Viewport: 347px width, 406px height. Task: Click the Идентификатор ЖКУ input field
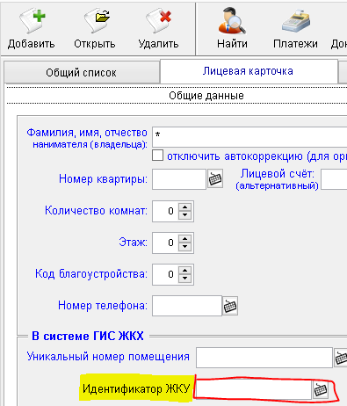point(254,389)
